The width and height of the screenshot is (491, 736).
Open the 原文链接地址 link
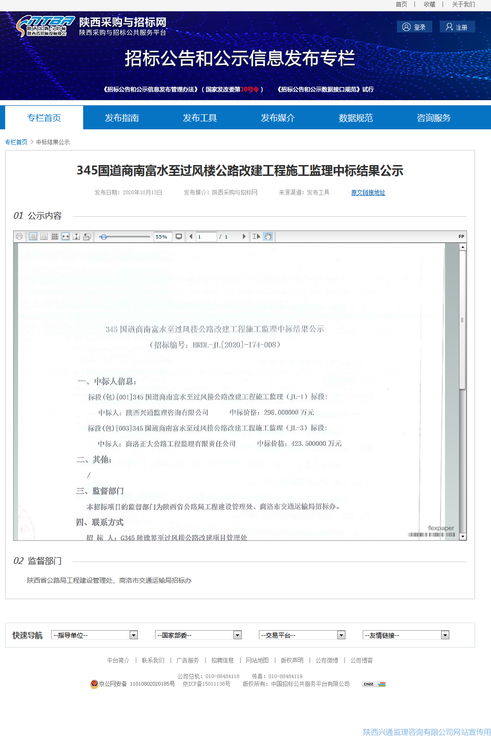point(368,192)
